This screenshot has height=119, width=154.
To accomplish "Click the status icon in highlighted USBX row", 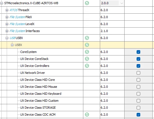I will tap(87, 45).
